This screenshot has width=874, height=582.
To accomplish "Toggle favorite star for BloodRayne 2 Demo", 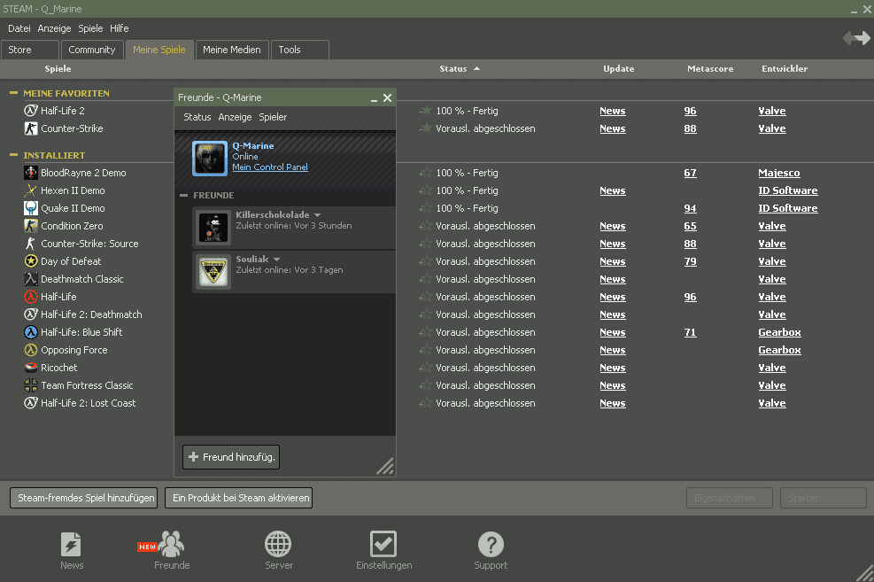I will pos(426,173).
